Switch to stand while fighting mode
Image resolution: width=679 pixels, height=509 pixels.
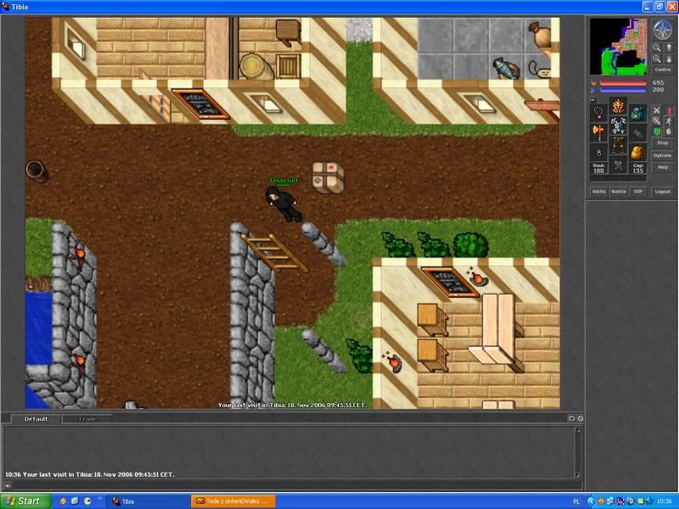[669, 111]
